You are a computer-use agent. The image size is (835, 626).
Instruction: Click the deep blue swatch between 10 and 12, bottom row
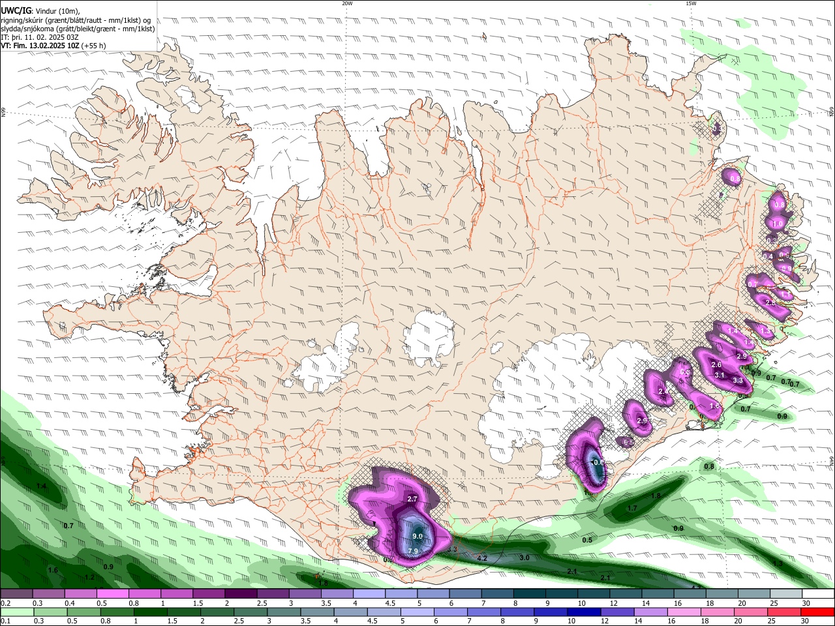point(583,612)
